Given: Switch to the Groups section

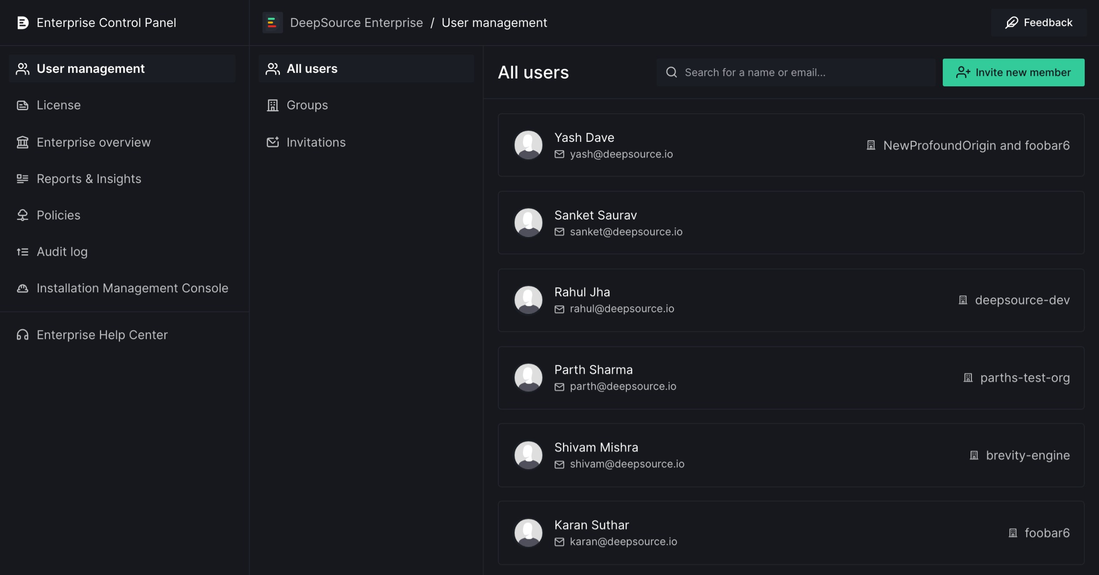Looking at the screenshot, I should [307, 105].
